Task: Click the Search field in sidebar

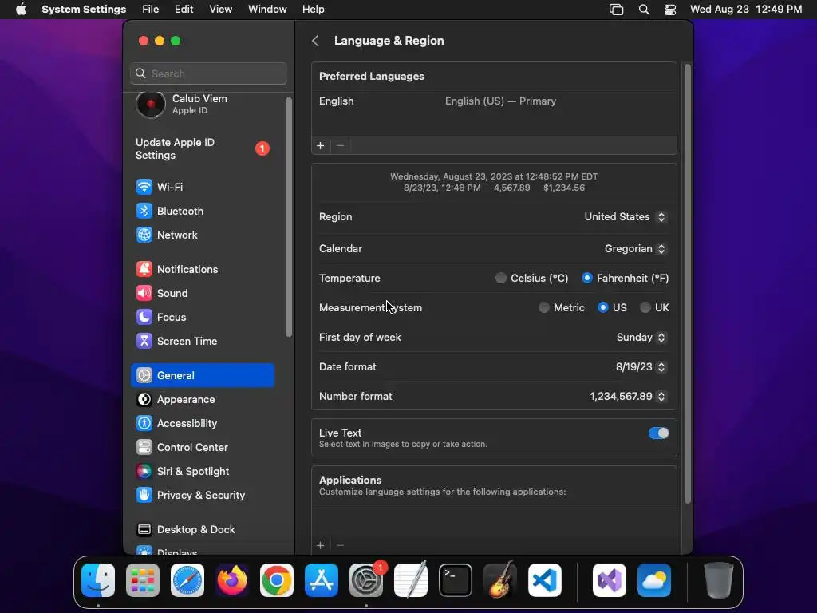Action: tap(208, 73)
